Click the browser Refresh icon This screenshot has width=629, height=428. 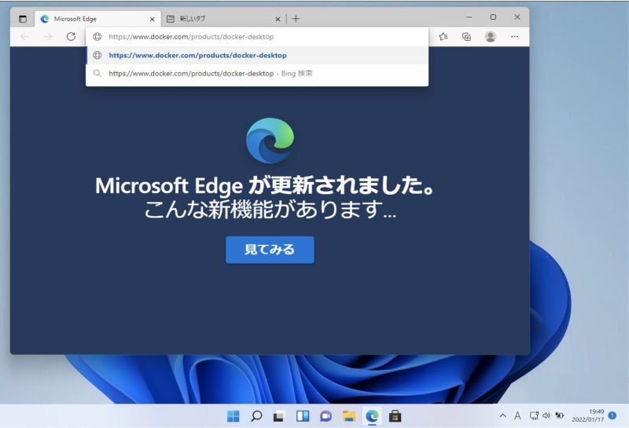[x=71, y=36]
